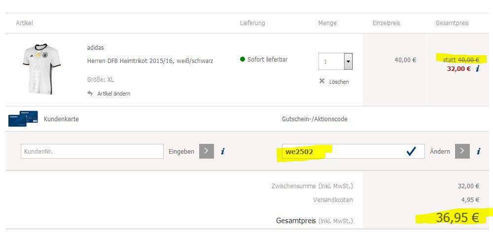Click the Gesamtpreis total 36,95 €

[x=458, y=218]
